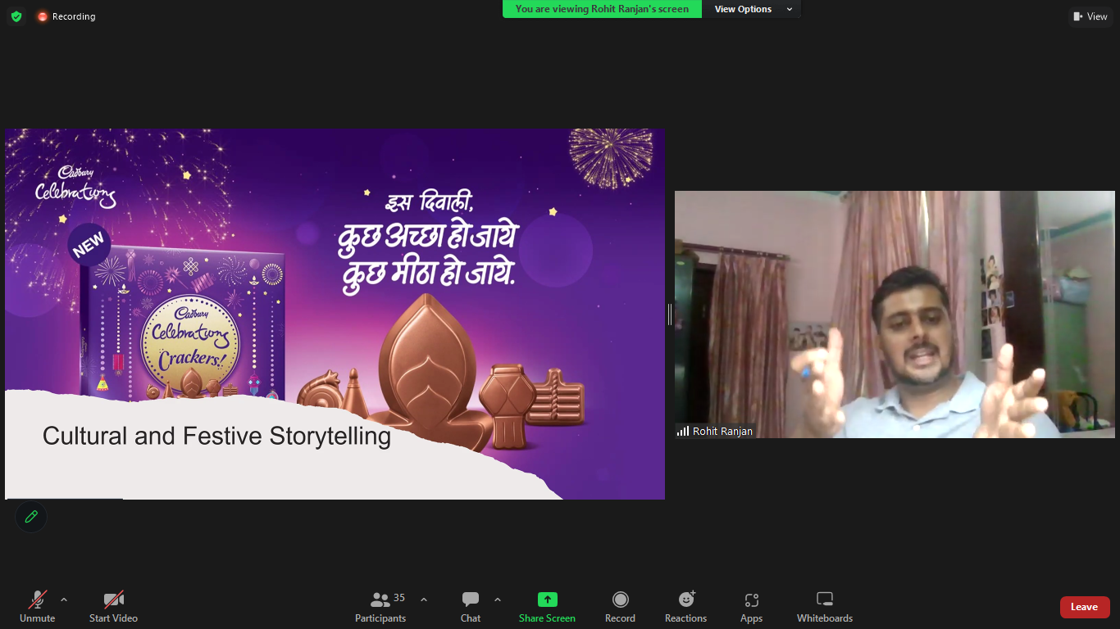Unmute the microphone
The width and height of the screenshot is (1120, 629).
click(x=38, y=607)
